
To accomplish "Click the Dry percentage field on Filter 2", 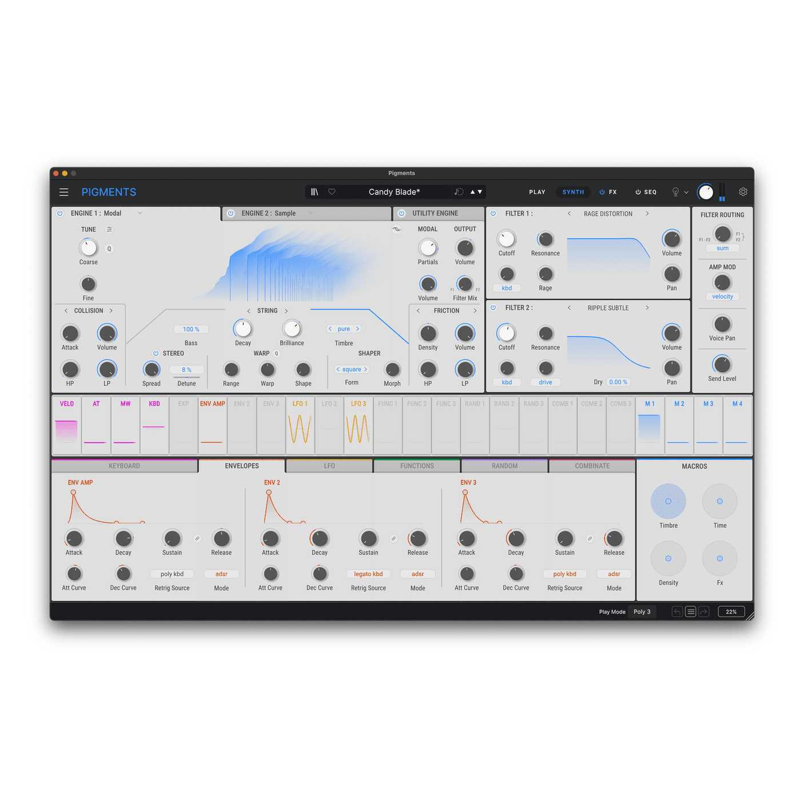I will 618,381.
